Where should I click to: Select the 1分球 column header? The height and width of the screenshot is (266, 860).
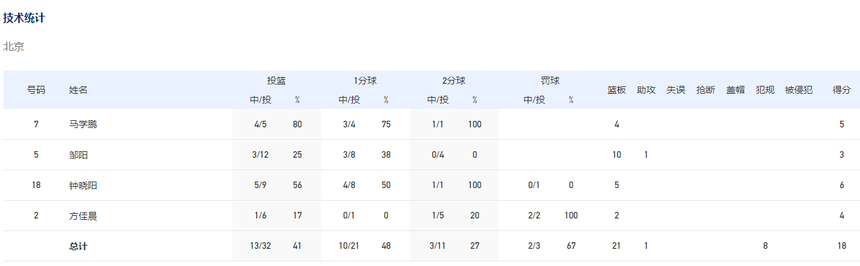coord(365,81)
